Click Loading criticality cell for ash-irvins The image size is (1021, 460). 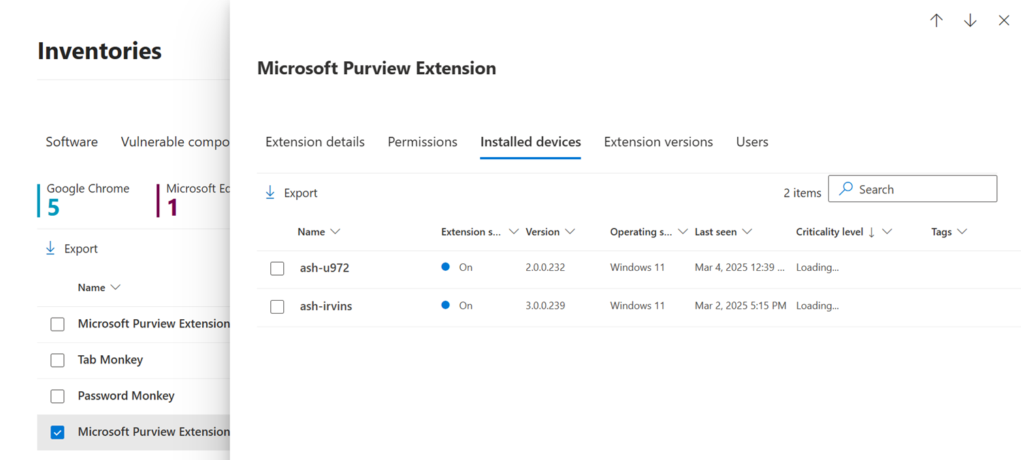[x=817, y=306]
